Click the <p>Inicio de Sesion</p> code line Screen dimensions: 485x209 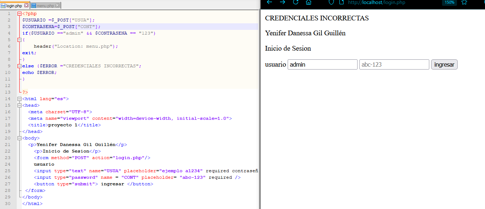click(67, 151)
